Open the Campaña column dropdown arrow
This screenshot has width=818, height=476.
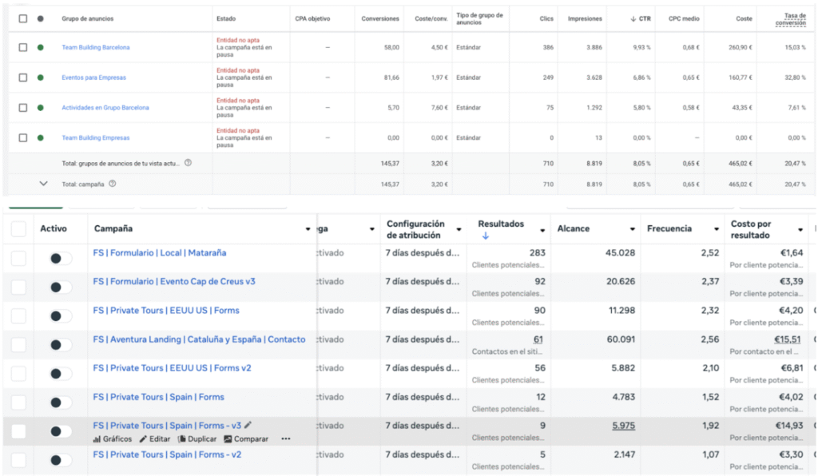pos(308,229)
